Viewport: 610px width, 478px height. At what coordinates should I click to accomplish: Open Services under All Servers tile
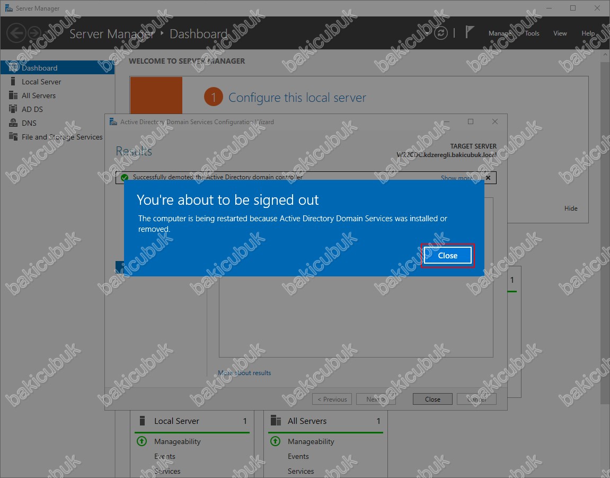300,472
